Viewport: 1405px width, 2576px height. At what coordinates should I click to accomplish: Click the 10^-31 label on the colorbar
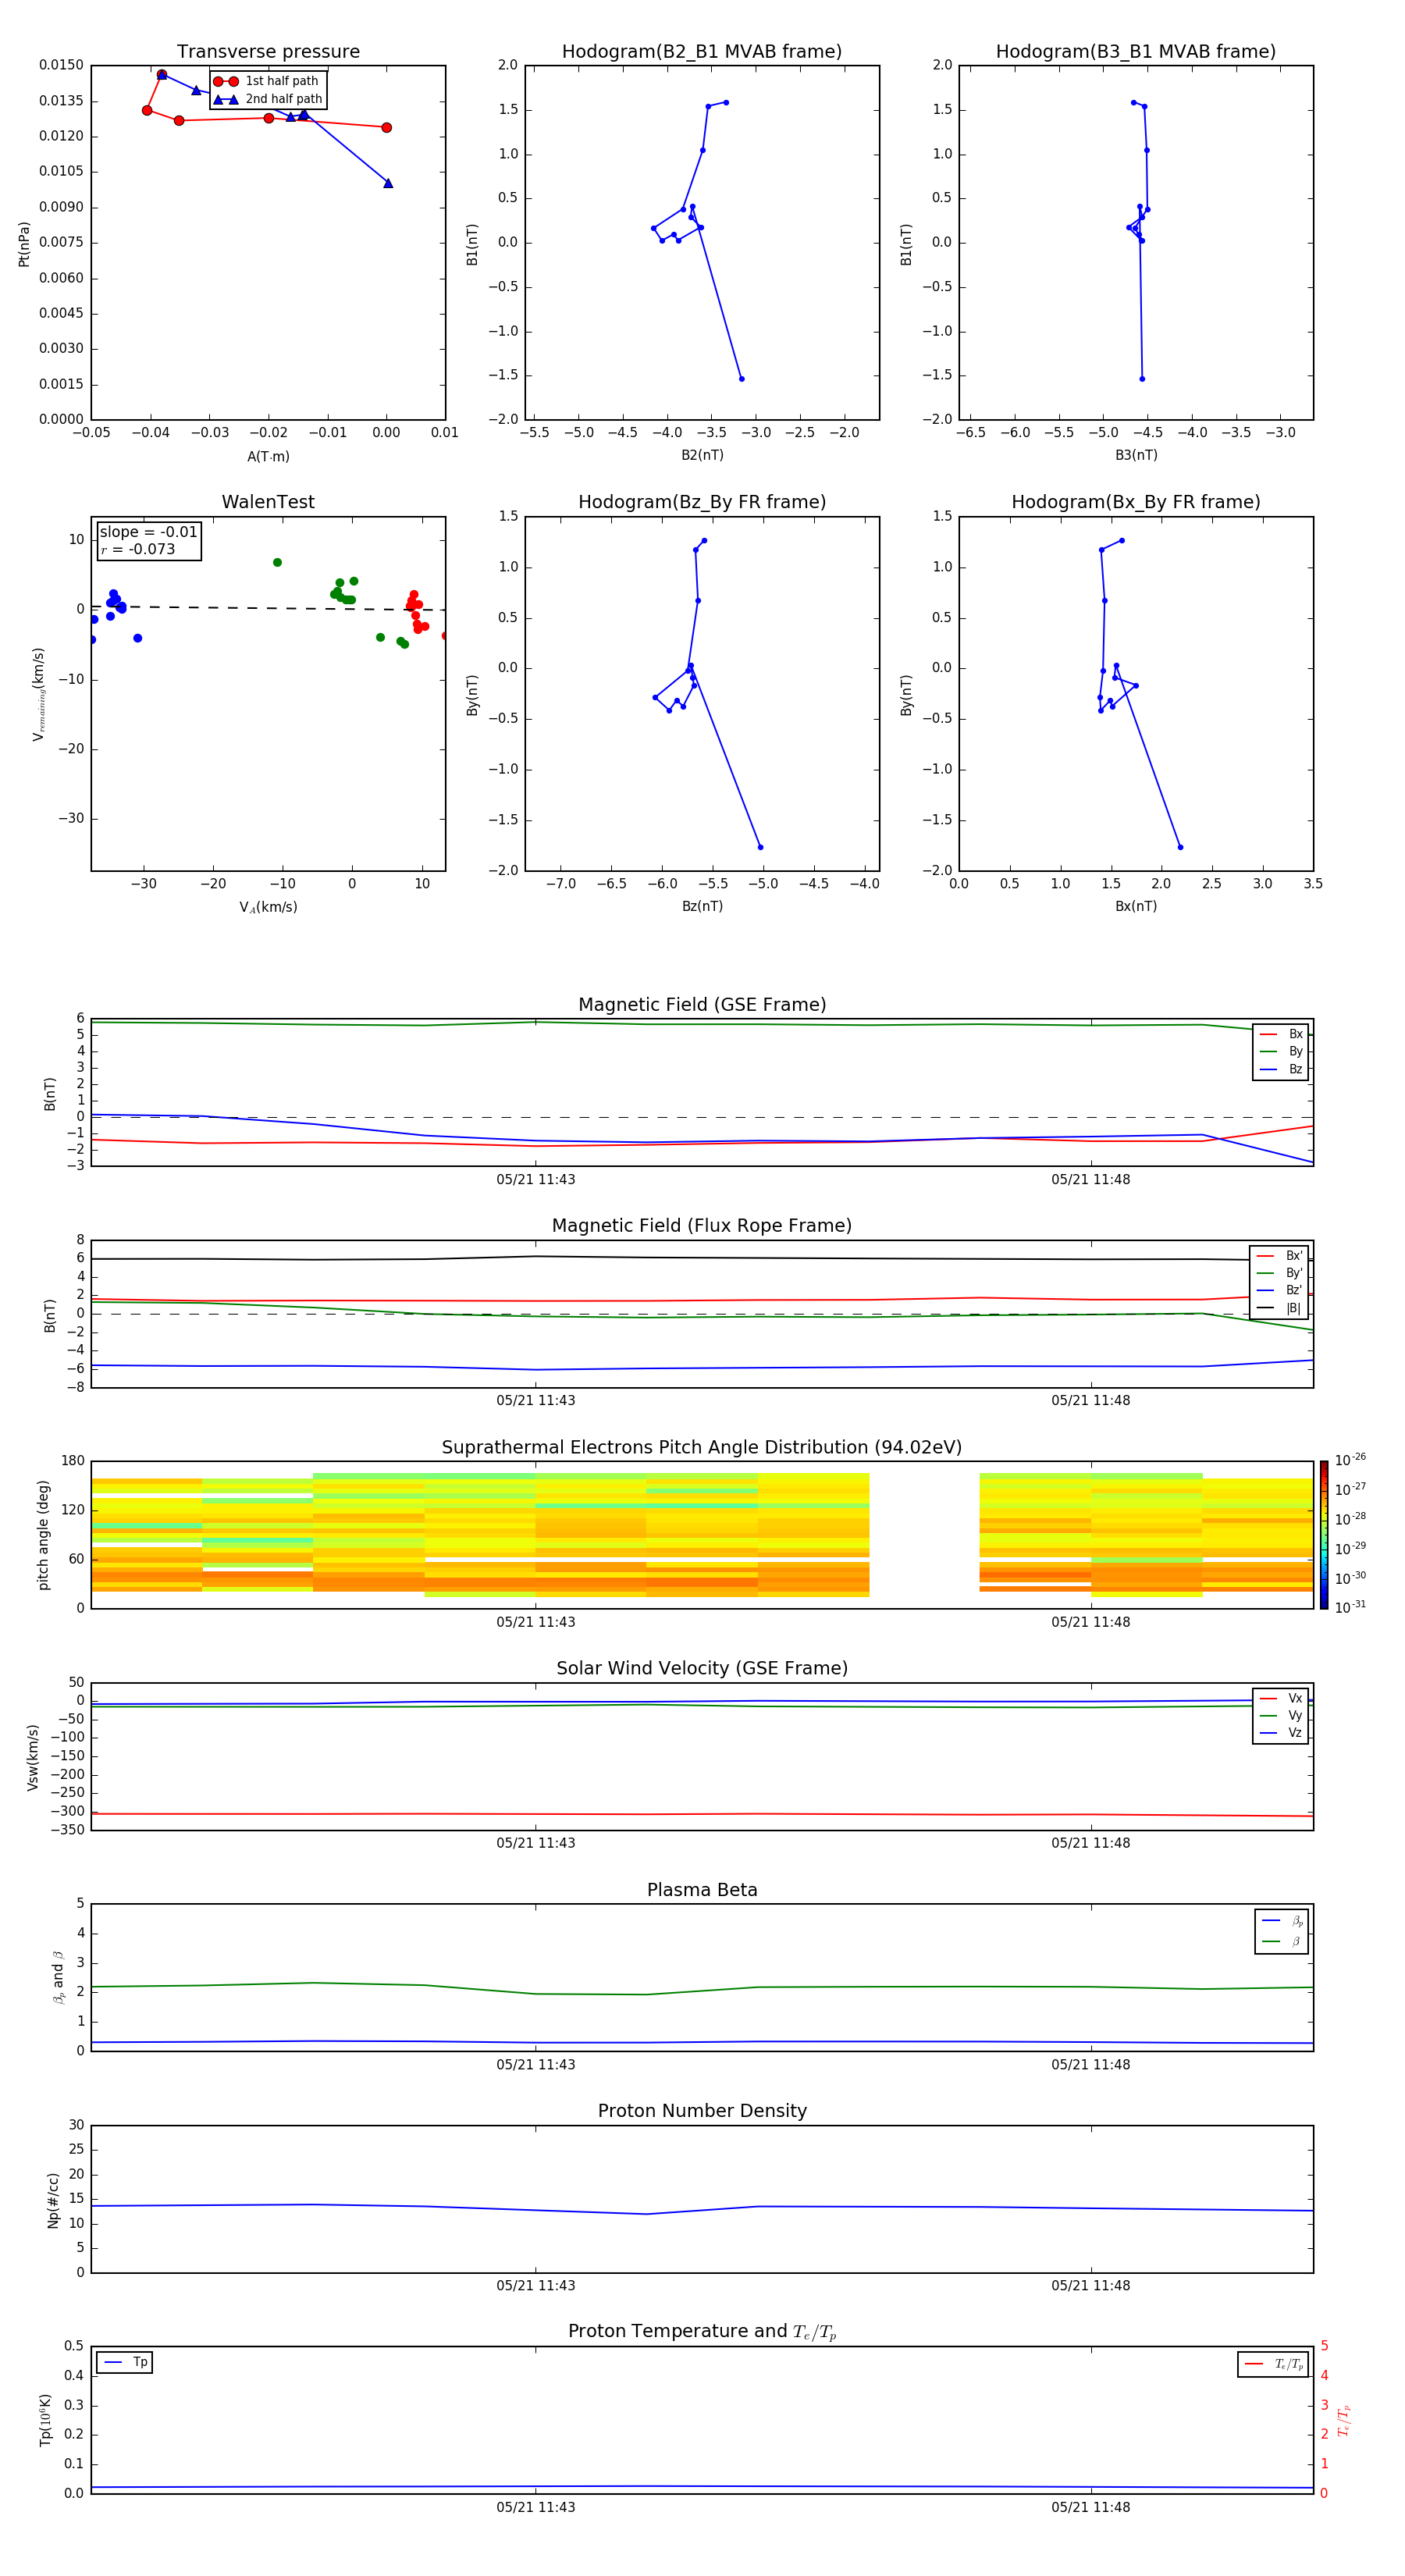coord(1350,1607)
